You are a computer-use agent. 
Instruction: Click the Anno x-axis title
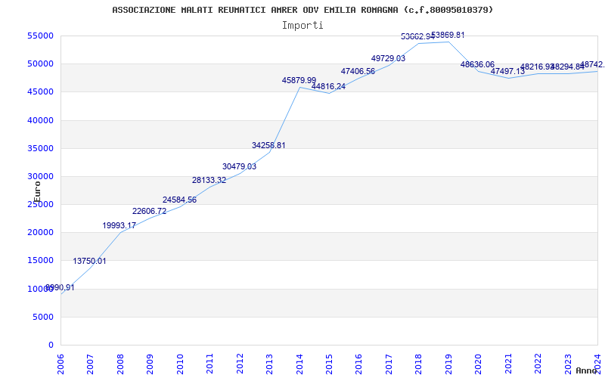click(586, 370)
